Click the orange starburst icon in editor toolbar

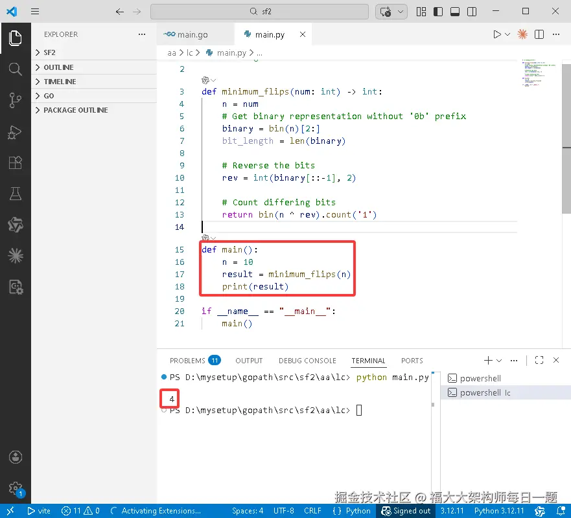(522, 34)
